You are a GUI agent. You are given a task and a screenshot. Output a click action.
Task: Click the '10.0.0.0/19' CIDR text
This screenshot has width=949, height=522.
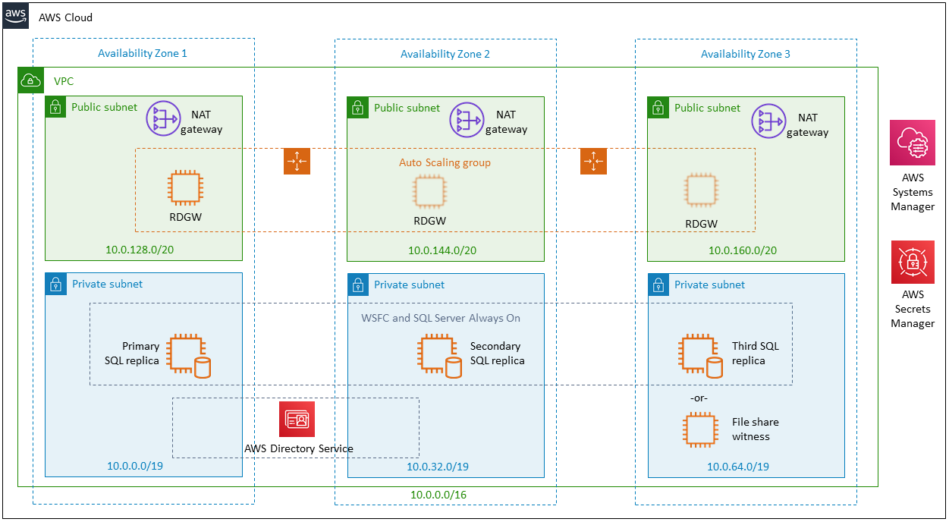[x=135, y=466]
